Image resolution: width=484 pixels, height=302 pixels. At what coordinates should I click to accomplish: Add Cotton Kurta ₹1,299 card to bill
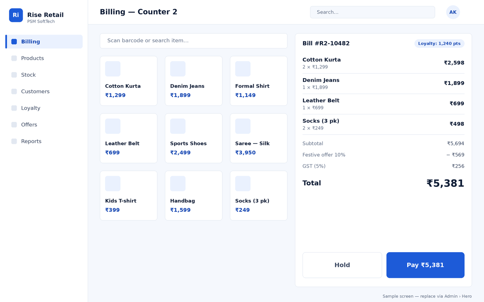pos(129,81)
